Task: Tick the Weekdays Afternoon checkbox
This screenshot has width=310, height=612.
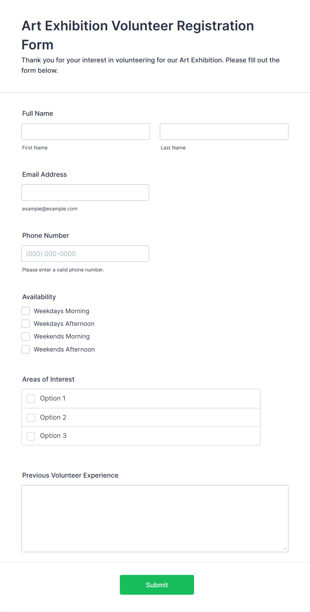Action: [x=26, y=324]
